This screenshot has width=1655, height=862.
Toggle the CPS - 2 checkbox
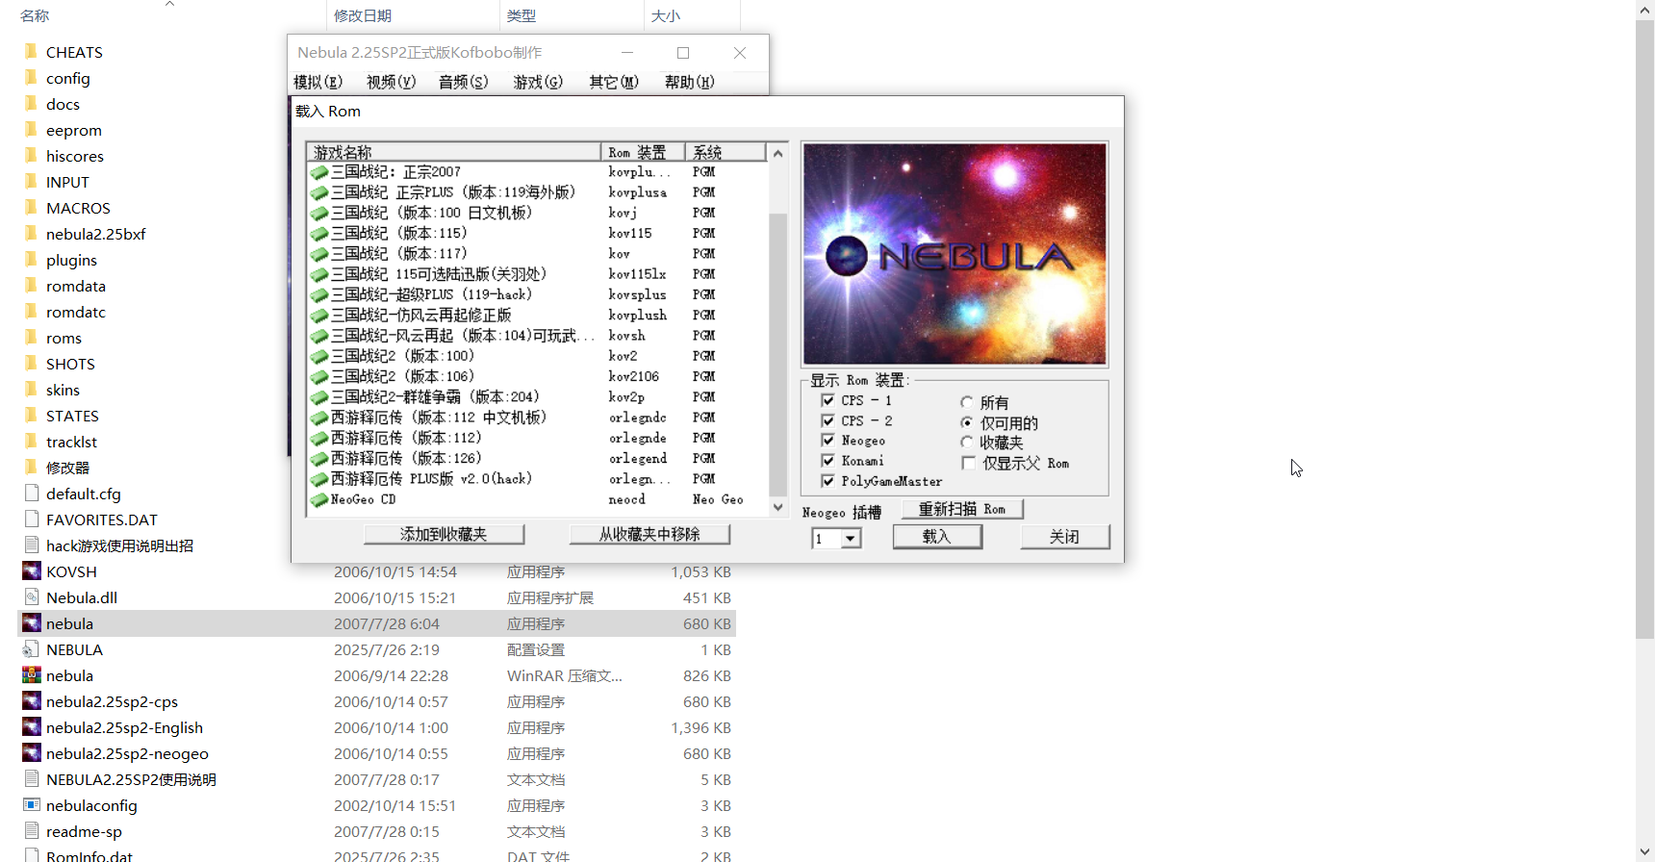[827, 420]
